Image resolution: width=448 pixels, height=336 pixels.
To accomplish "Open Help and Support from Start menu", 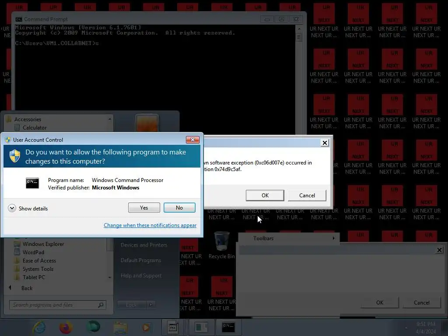I will 141,276.
